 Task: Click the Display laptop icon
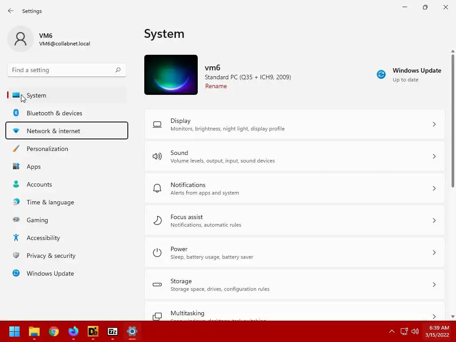tap(157, 125)
